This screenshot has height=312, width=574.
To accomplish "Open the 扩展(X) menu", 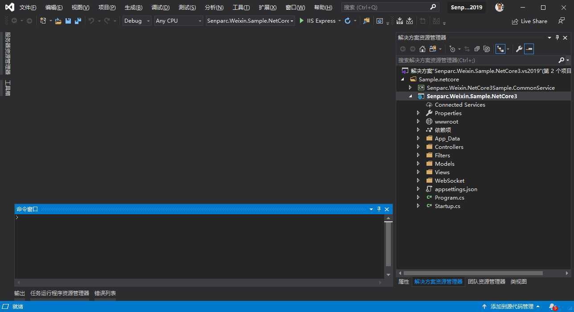I will click(x=267, y=8).
